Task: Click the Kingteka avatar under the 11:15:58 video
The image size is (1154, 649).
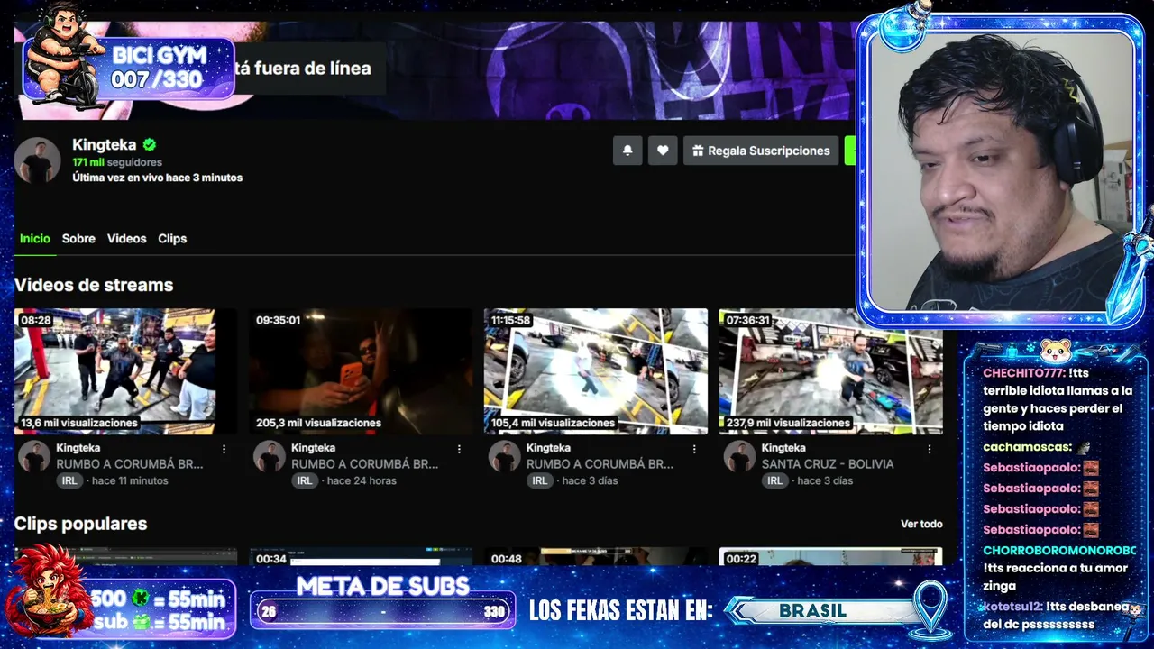Action: click(505, 457)
